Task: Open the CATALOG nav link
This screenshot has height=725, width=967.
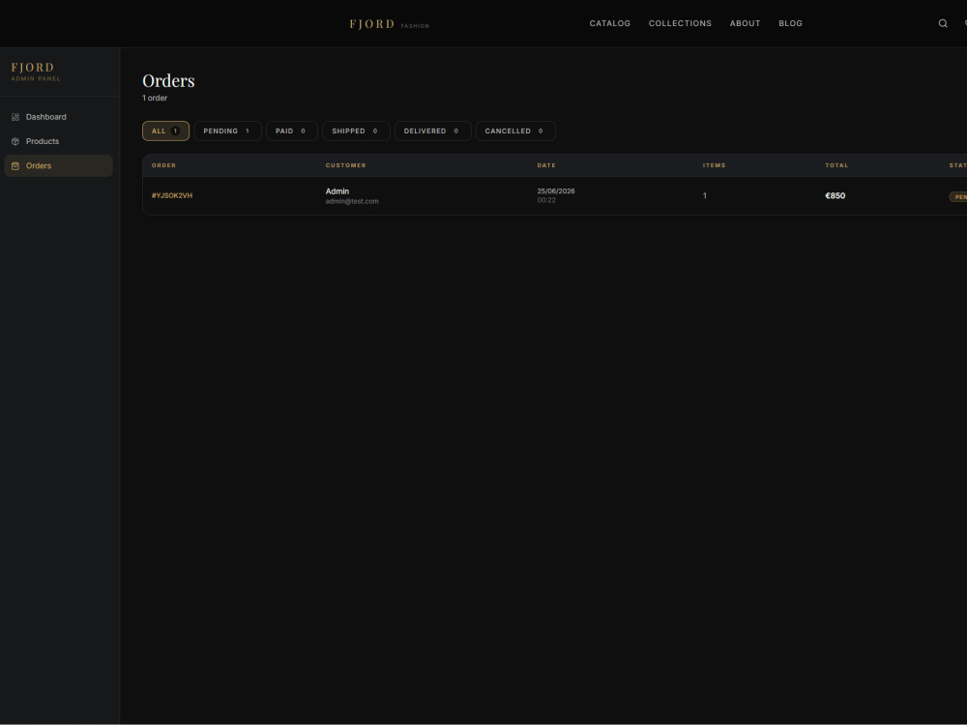Action: click(610, 23)
